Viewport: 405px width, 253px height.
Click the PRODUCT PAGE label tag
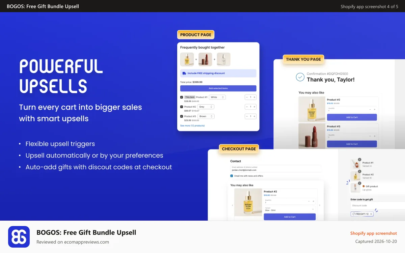[196, 35]
